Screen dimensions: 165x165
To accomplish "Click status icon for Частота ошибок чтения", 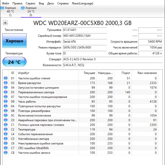I will pos(5,78).
